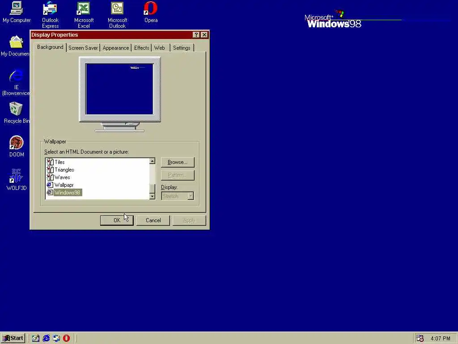
Task: Click the icon beside Waves wallpaper
Action: pyautogui.click(x=50, y=177)
